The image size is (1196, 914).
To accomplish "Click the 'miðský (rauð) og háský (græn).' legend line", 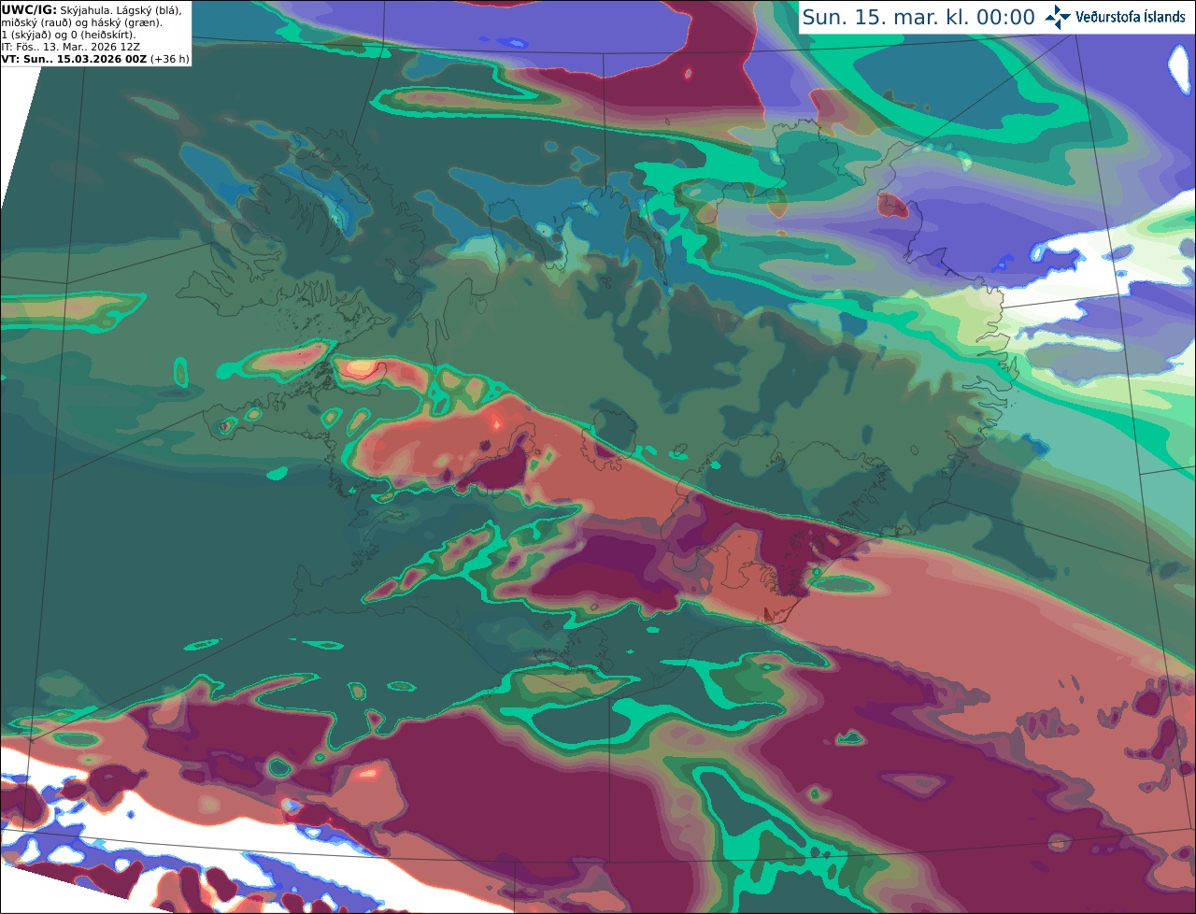I will 82,22.
